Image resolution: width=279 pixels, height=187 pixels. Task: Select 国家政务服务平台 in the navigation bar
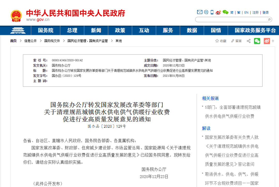(x=255, y=30)
